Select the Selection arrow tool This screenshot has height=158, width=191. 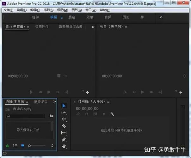pos(64,106)
